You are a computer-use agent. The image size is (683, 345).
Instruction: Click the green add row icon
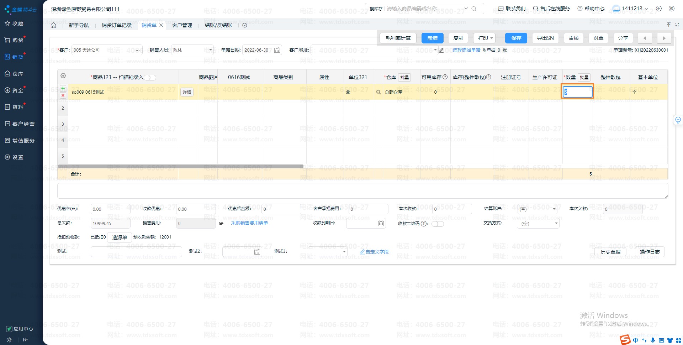pos(63,88)
